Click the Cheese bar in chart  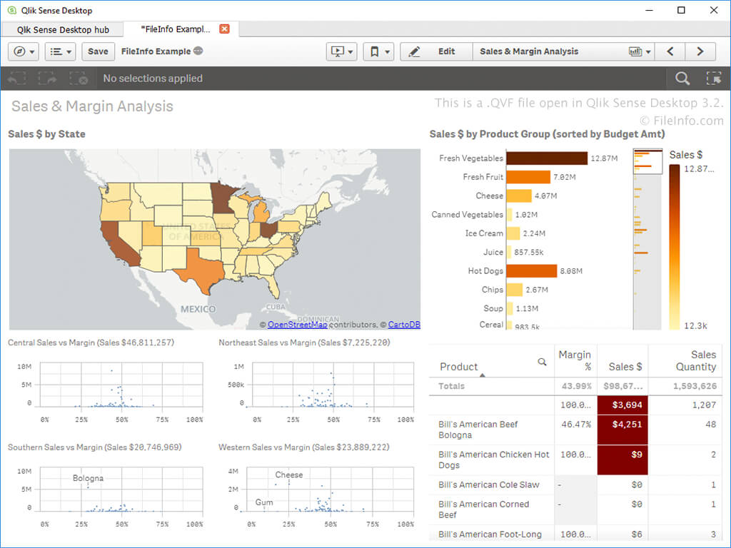(519, 196)
